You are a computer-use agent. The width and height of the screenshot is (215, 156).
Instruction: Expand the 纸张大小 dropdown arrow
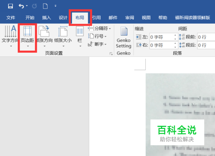[x=64, y=46]
